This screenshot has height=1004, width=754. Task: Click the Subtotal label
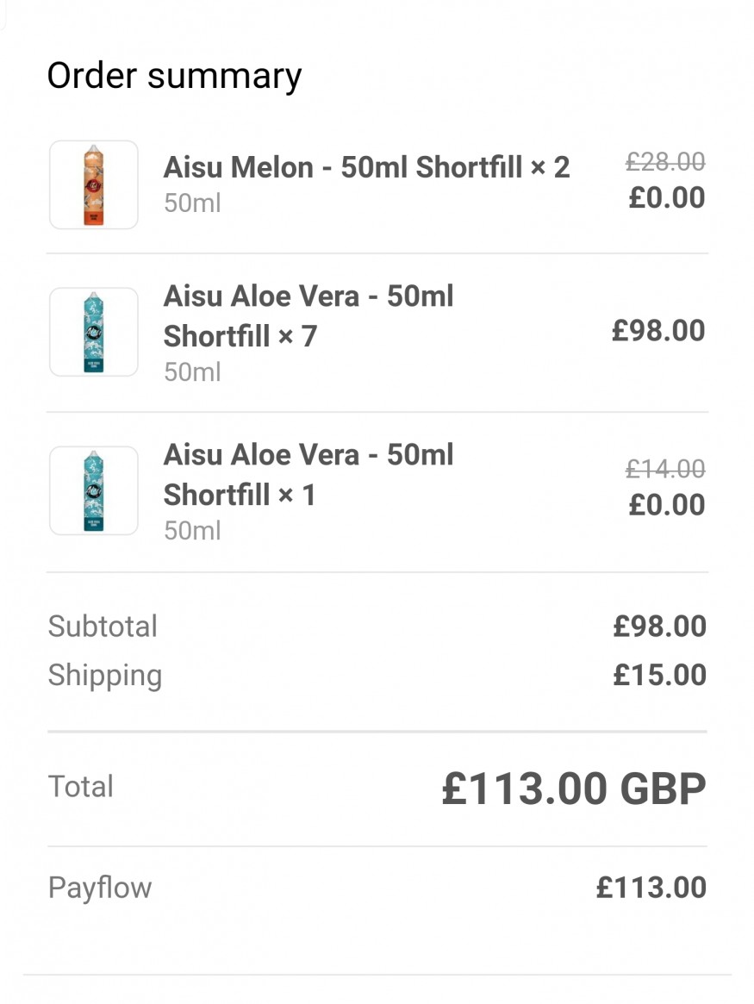(x=103, y=627)
